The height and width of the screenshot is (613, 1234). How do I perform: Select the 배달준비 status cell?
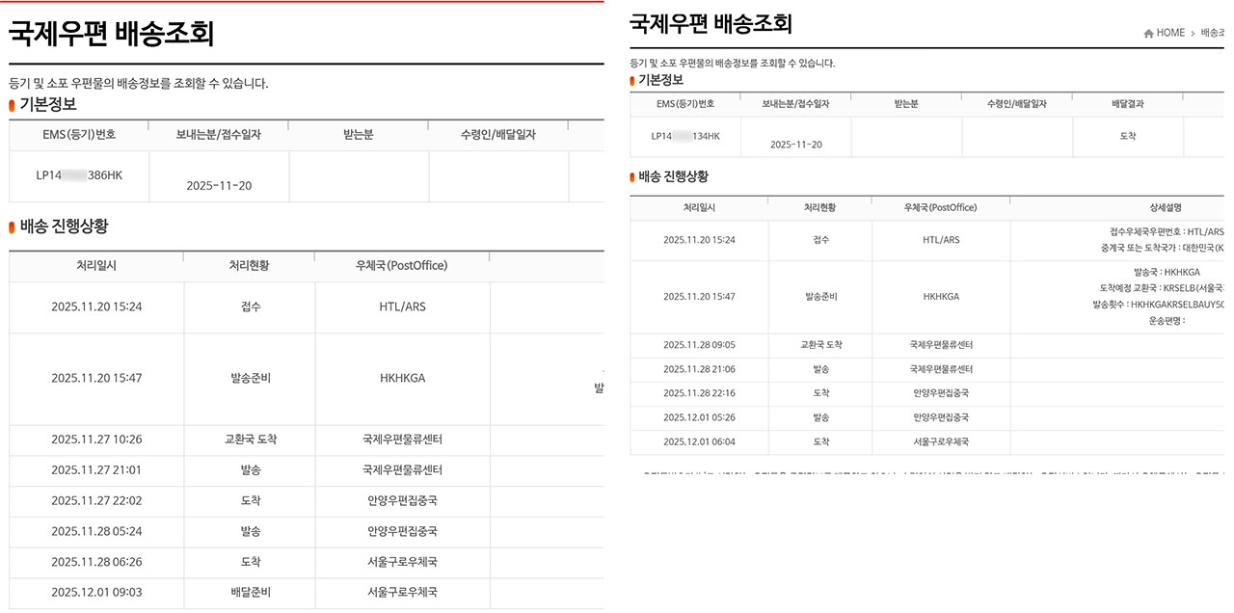(x=250, y=592)
